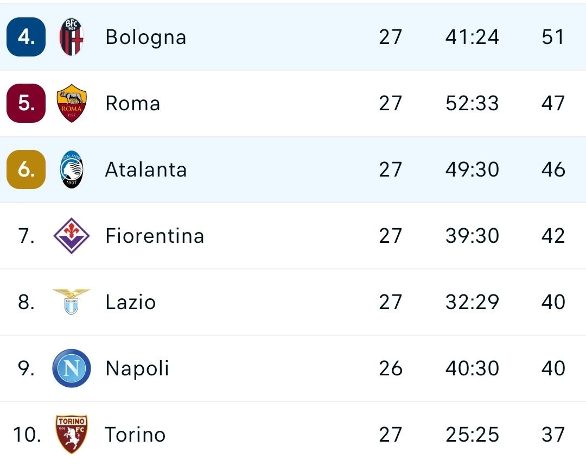Click Napoli's 26 matches played value
The width and height of the screenshot is (586, 465).
point(391,368)
